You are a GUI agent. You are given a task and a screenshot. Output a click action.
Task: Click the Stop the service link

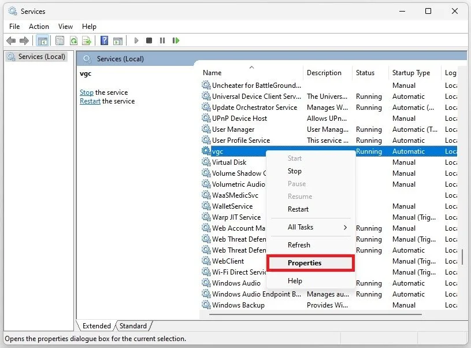point(87,92)
